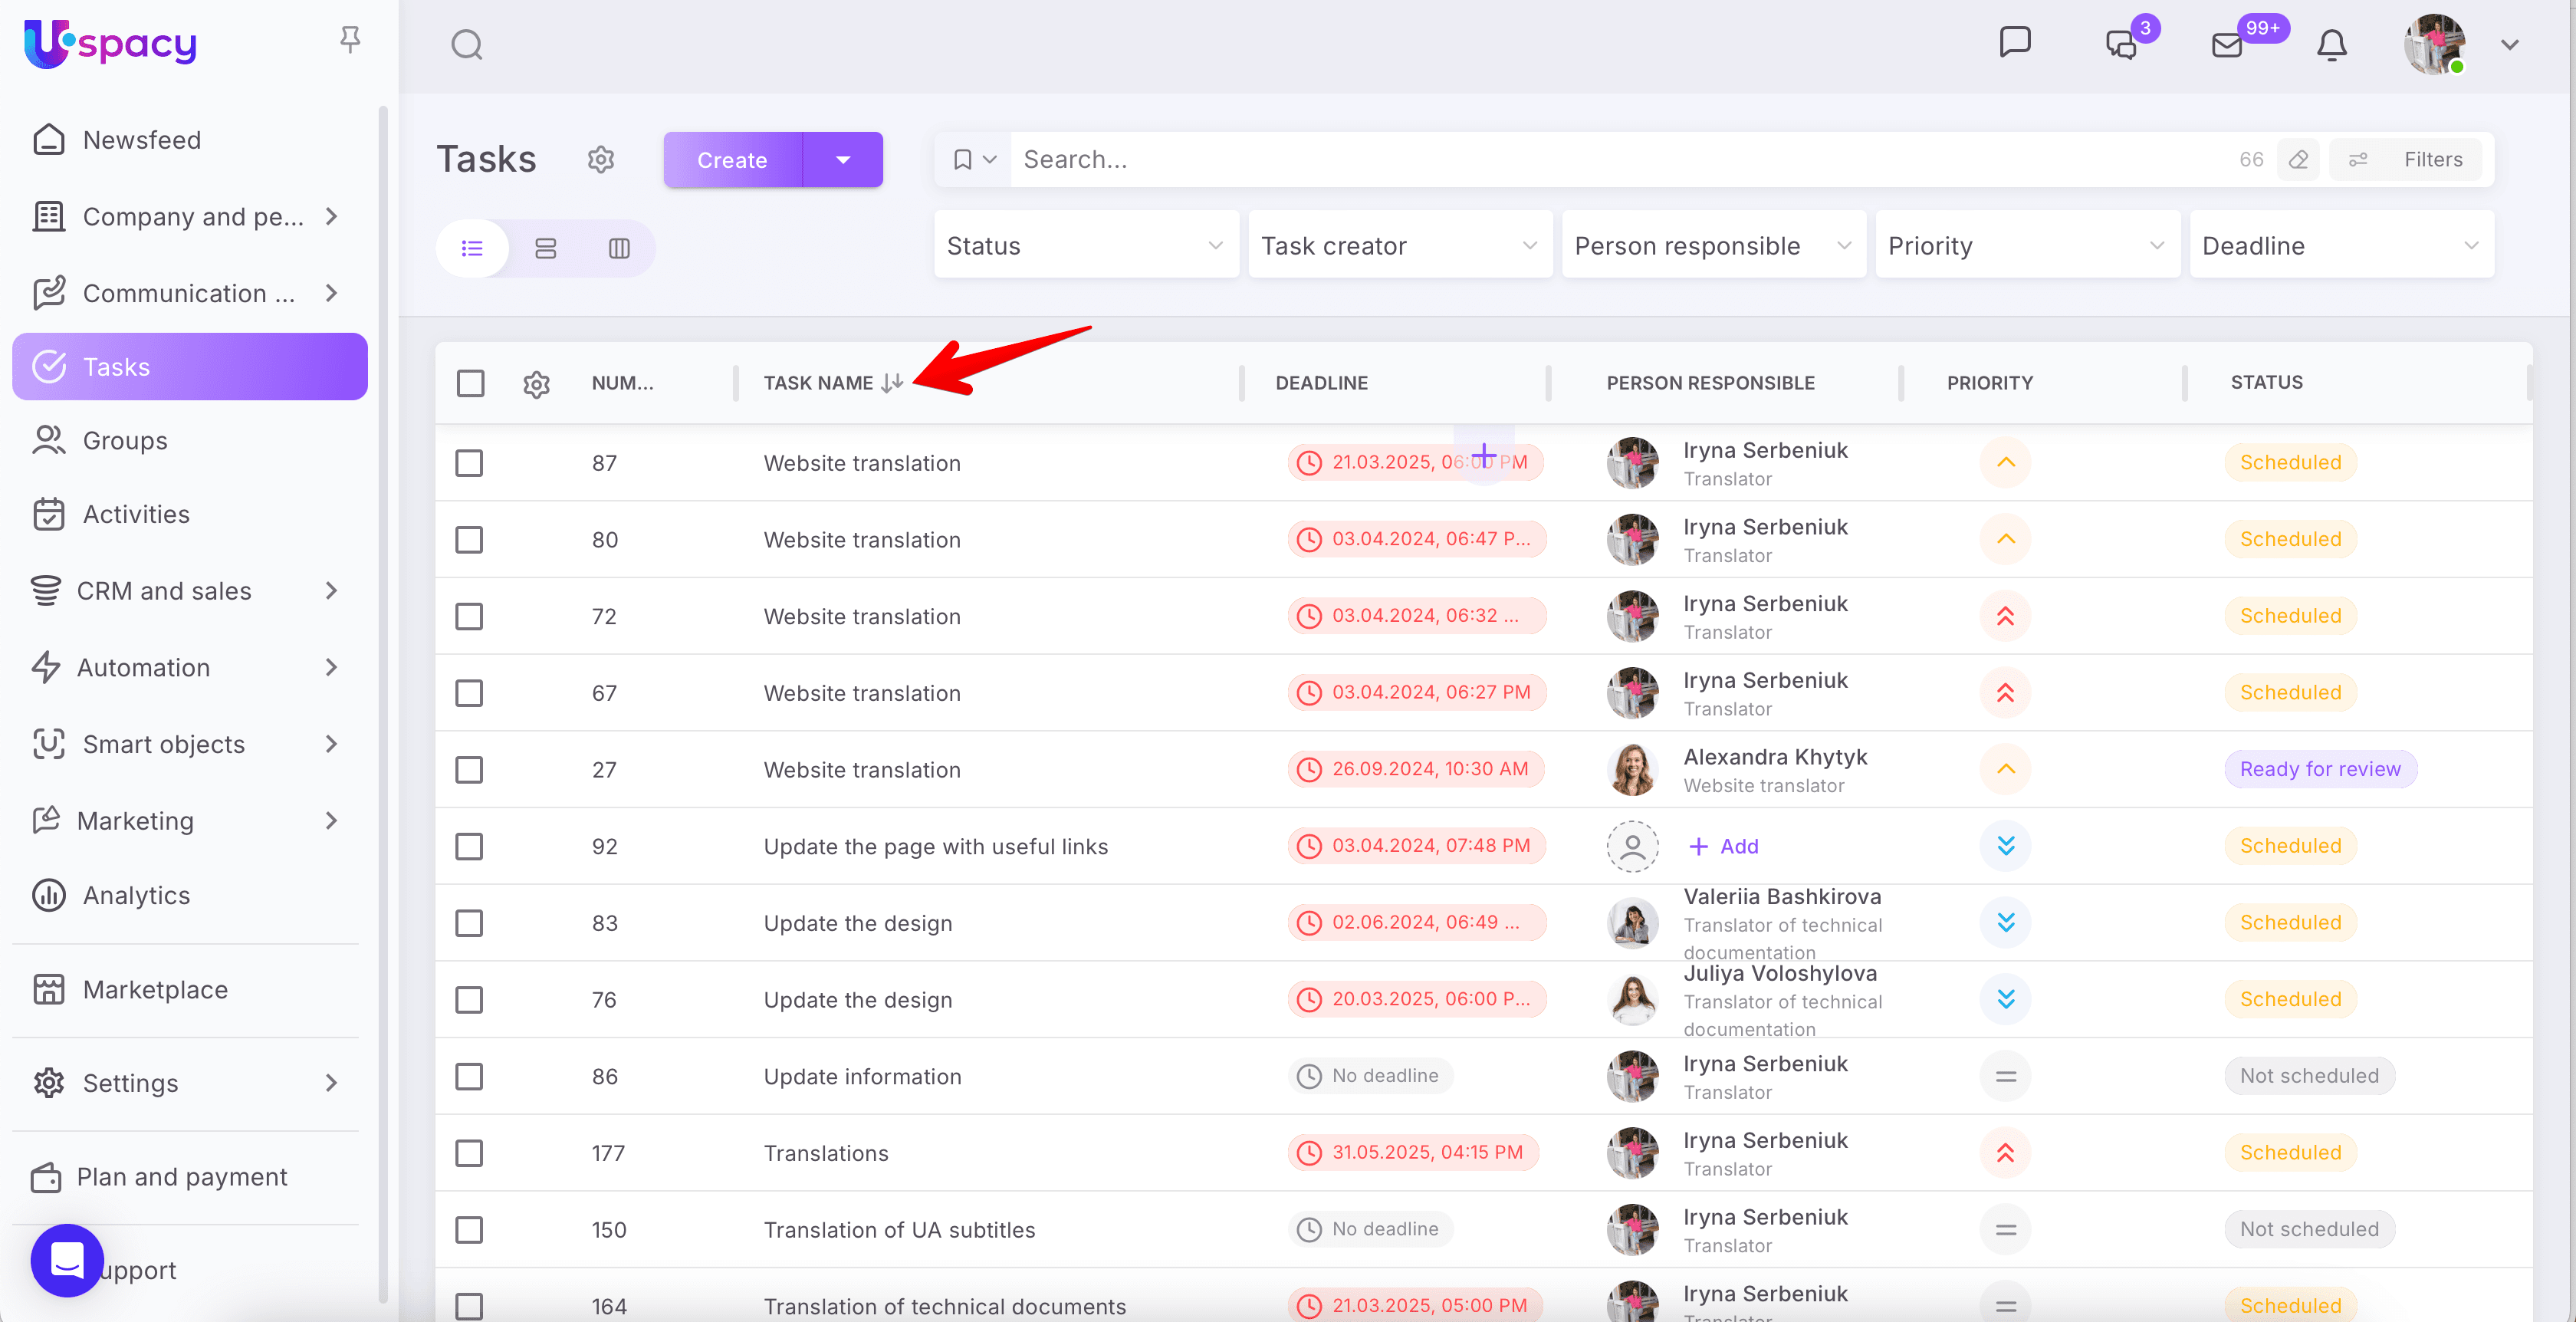The image size is (2576, 1322).
Task: Open the Person responsible filter dropdown
Action: pos(1713,245)
